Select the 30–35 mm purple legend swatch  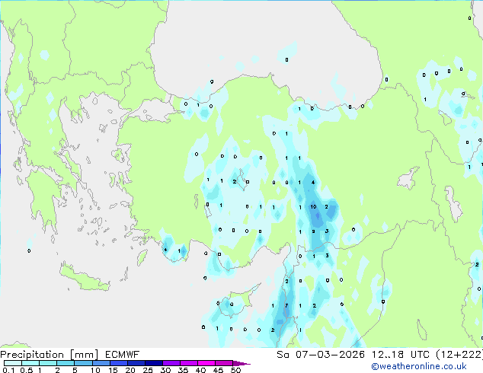coord(171,363)
